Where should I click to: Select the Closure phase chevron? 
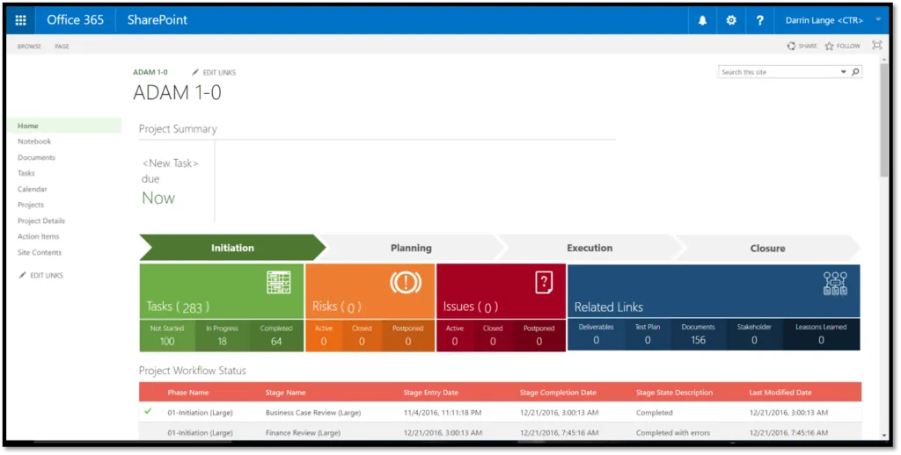[767, 248]
